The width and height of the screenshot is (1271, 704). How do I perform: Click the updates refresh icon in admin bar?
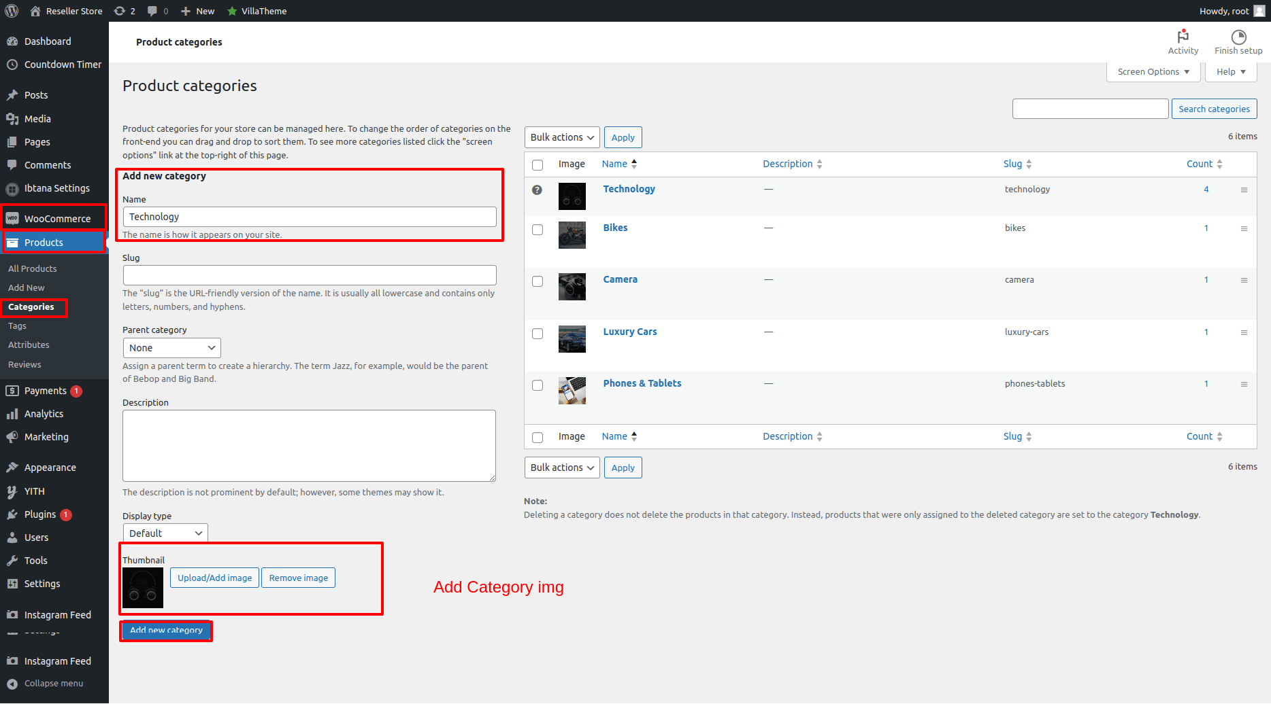tap(120, 11)
